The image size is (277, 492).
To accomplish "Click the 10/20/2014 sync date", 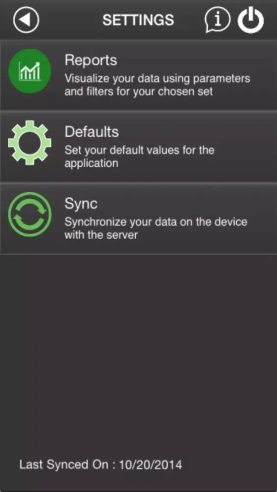I will point(151,464).
